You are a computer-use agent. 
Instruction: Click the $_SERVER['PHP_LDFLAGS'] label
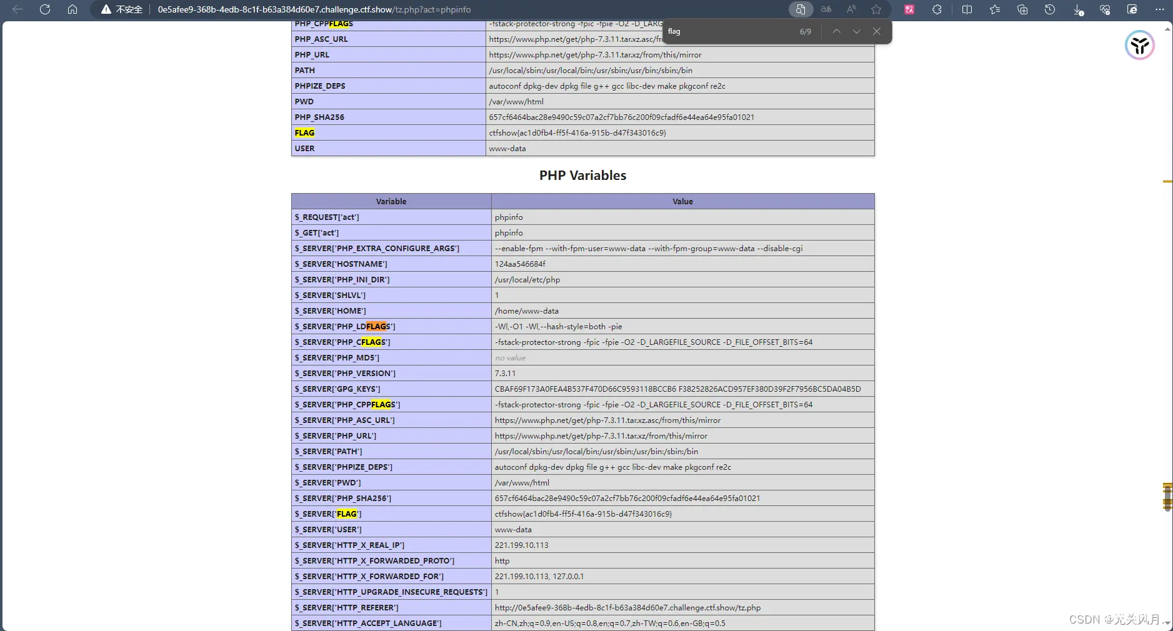click(x=345, y=326)
